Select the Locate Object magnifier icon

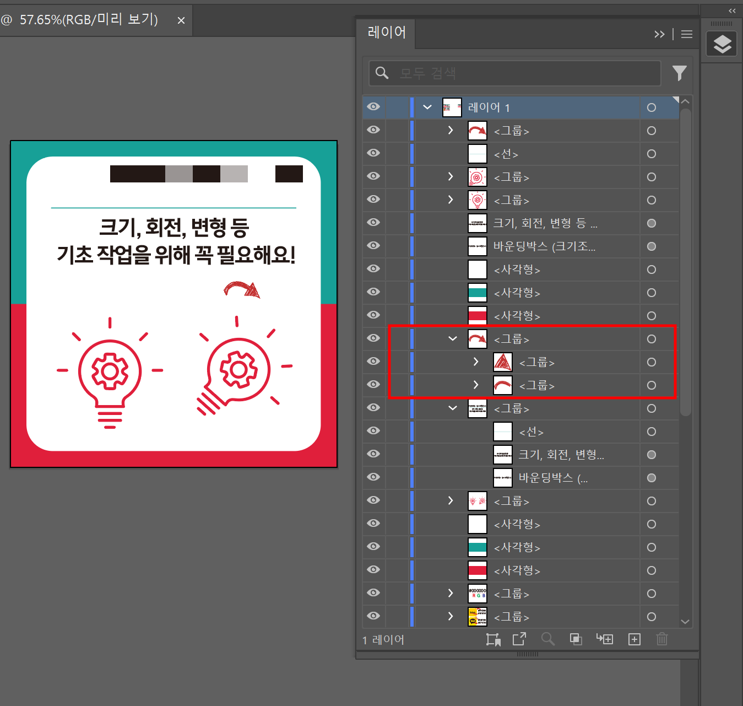click(x=548, y=639)
